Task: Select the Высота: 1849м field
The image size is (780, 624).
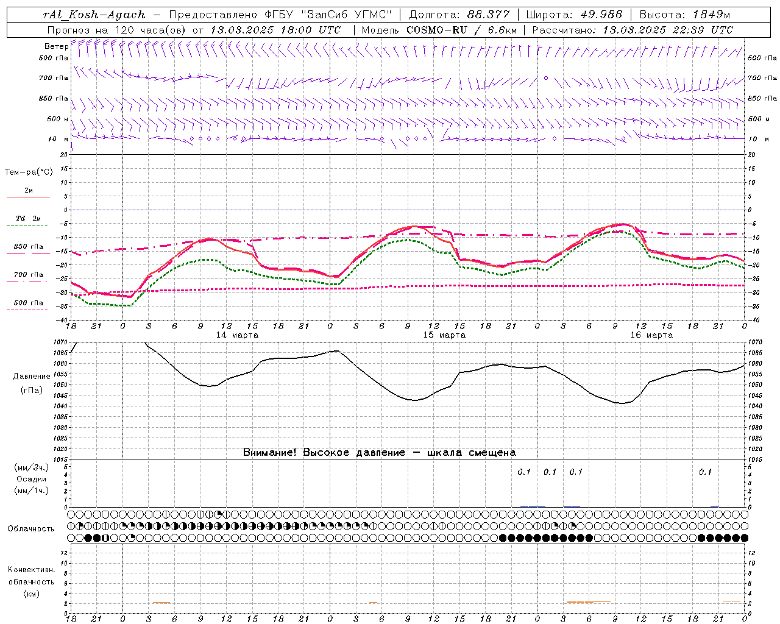Action: (x=684, y=15)
